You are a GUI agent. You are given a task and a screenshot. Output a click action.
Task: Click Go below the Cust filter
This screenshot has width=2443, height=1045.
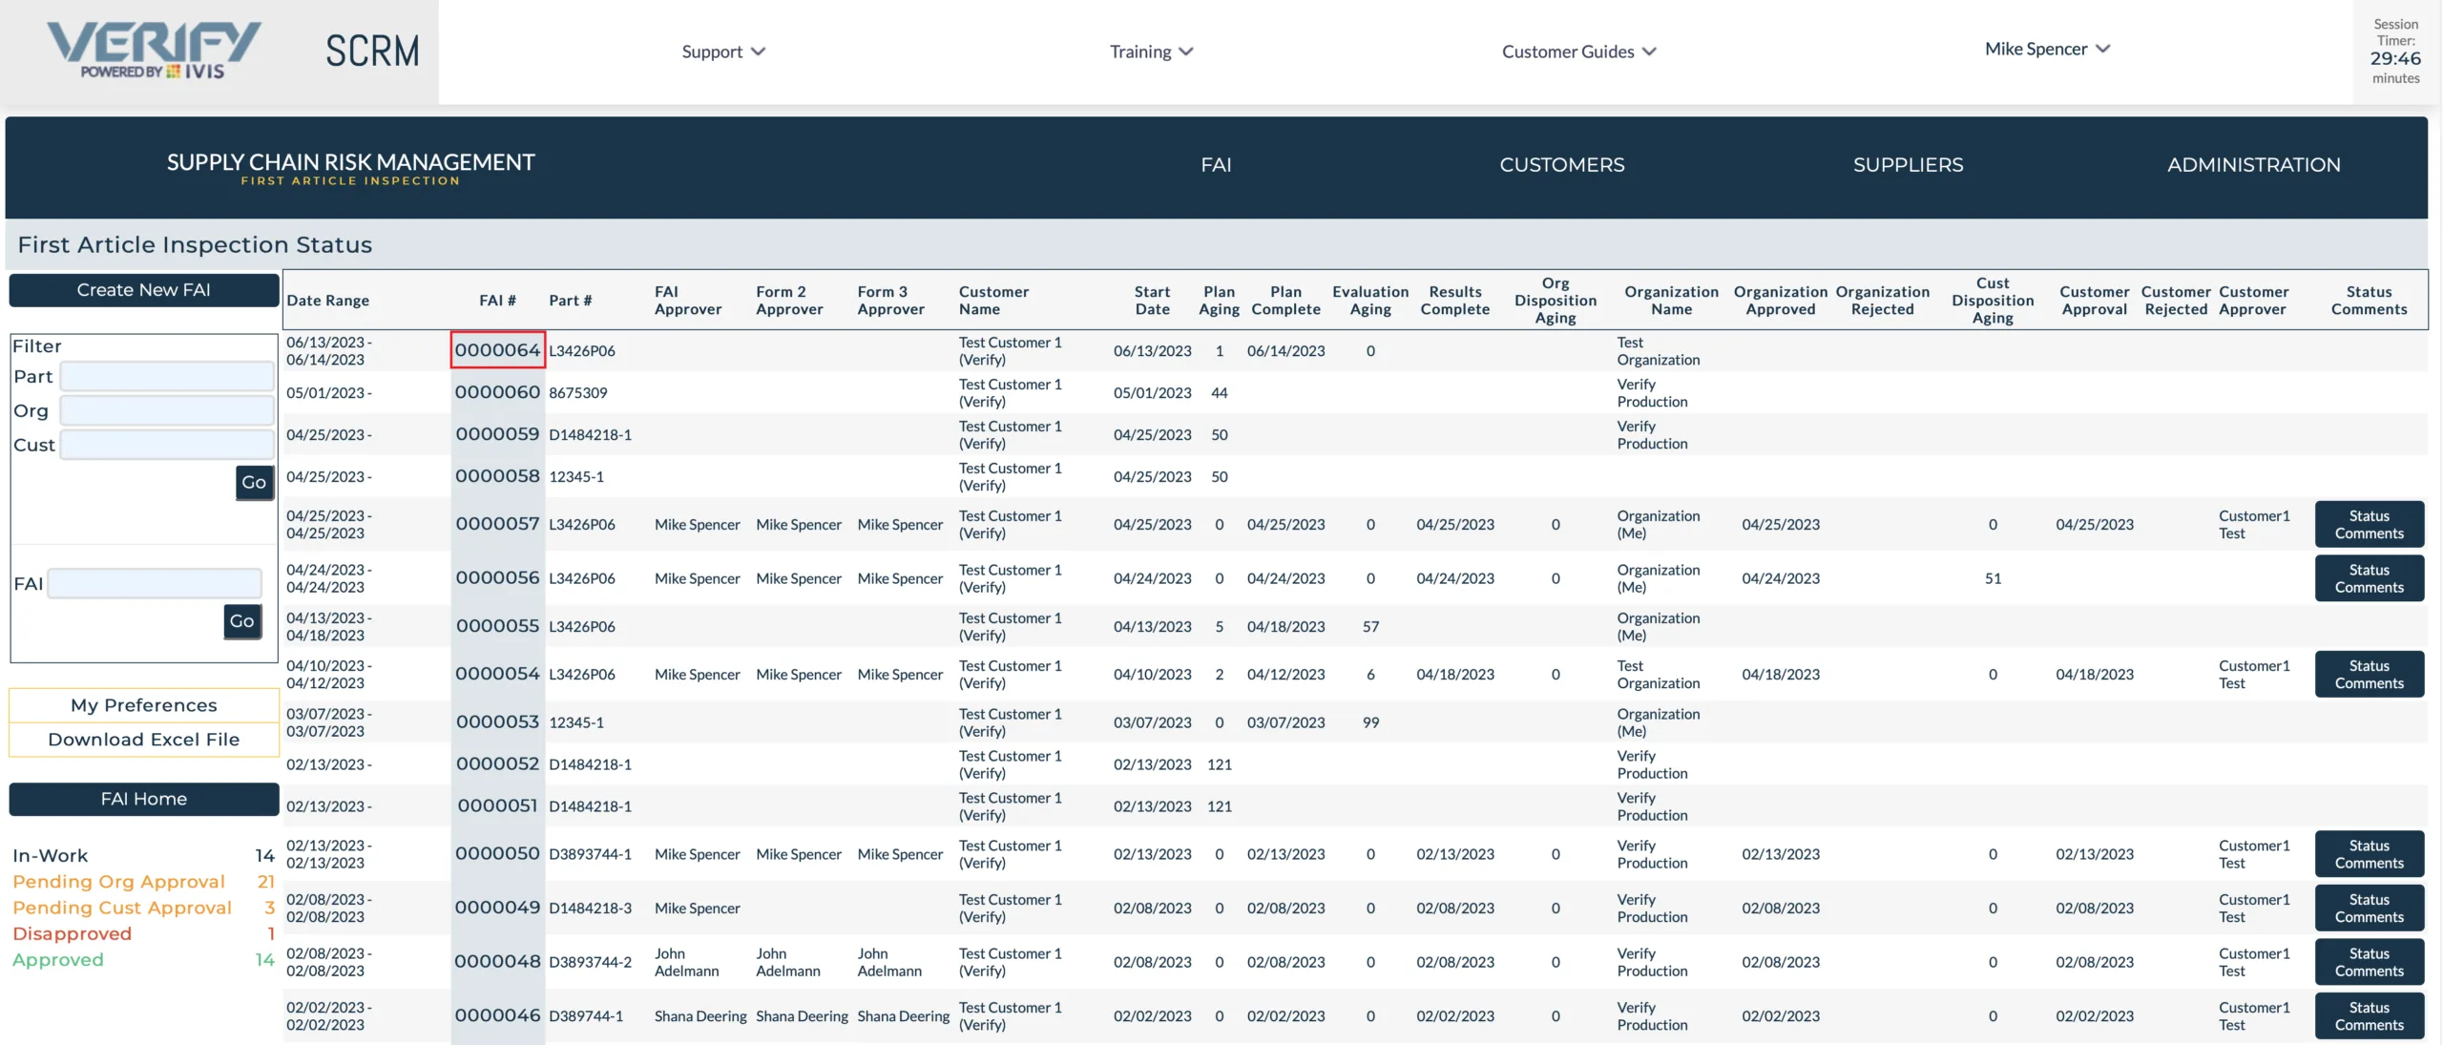[x=254, y=483]
